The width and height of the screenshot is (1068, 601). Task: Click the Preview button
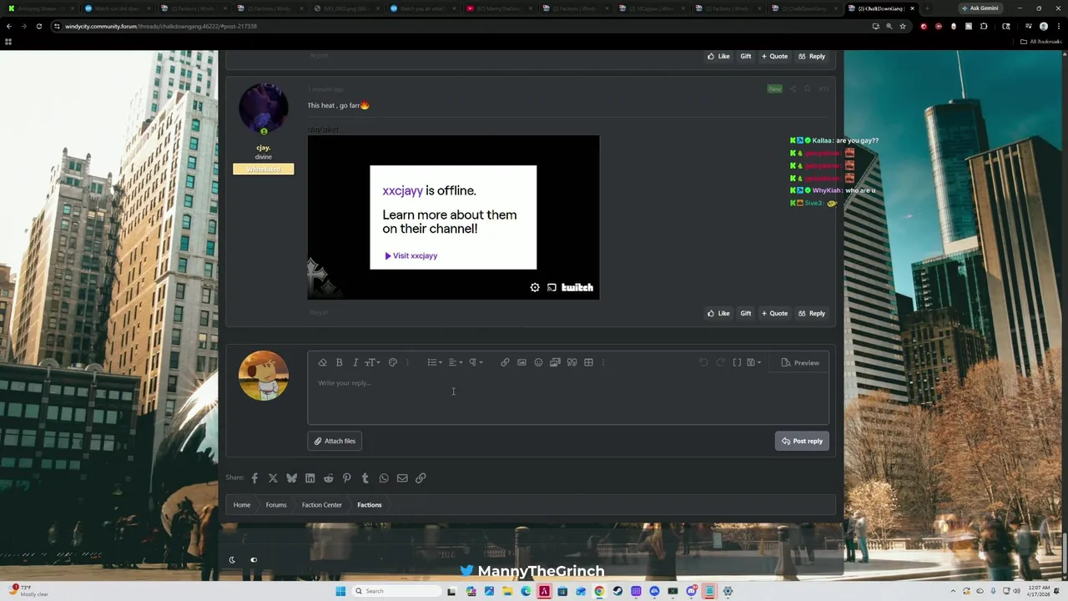point(800,362)
